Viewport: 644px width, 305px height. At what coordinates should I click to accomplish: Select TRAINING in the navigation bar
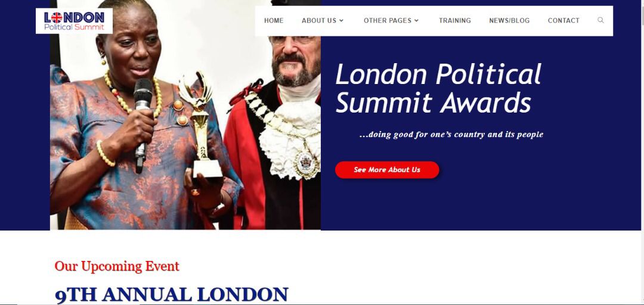click(x=454, y=20)
